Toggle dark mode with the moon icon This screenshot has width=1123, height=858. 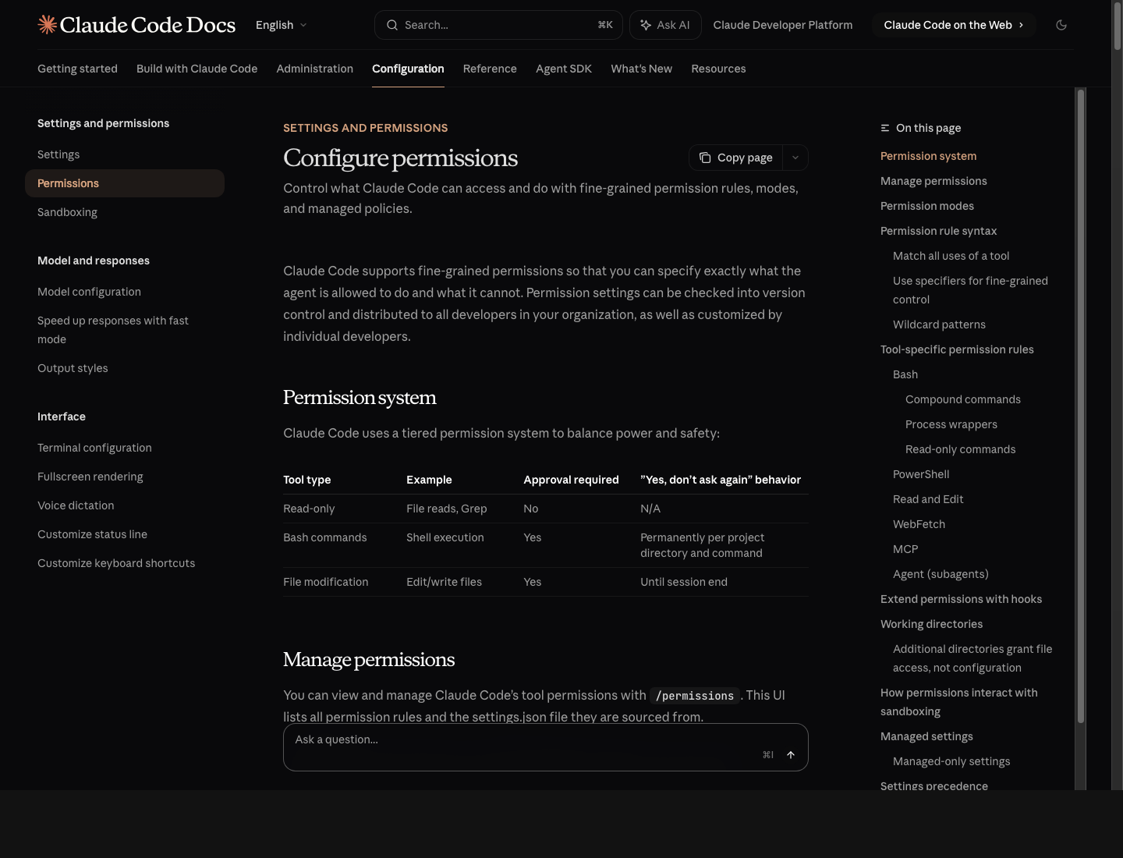(1061, 25)
